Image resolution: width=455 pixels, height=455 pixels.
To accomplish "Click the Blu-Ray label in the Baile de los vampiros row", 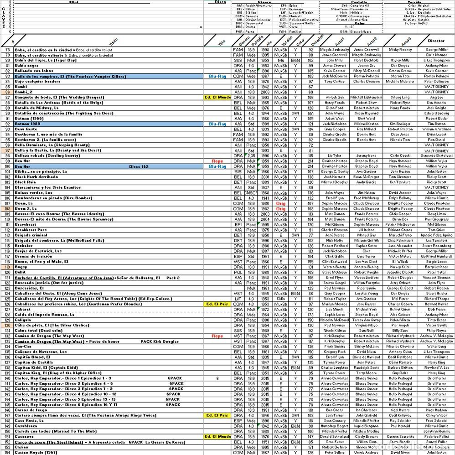I will (x=217, y=76).
